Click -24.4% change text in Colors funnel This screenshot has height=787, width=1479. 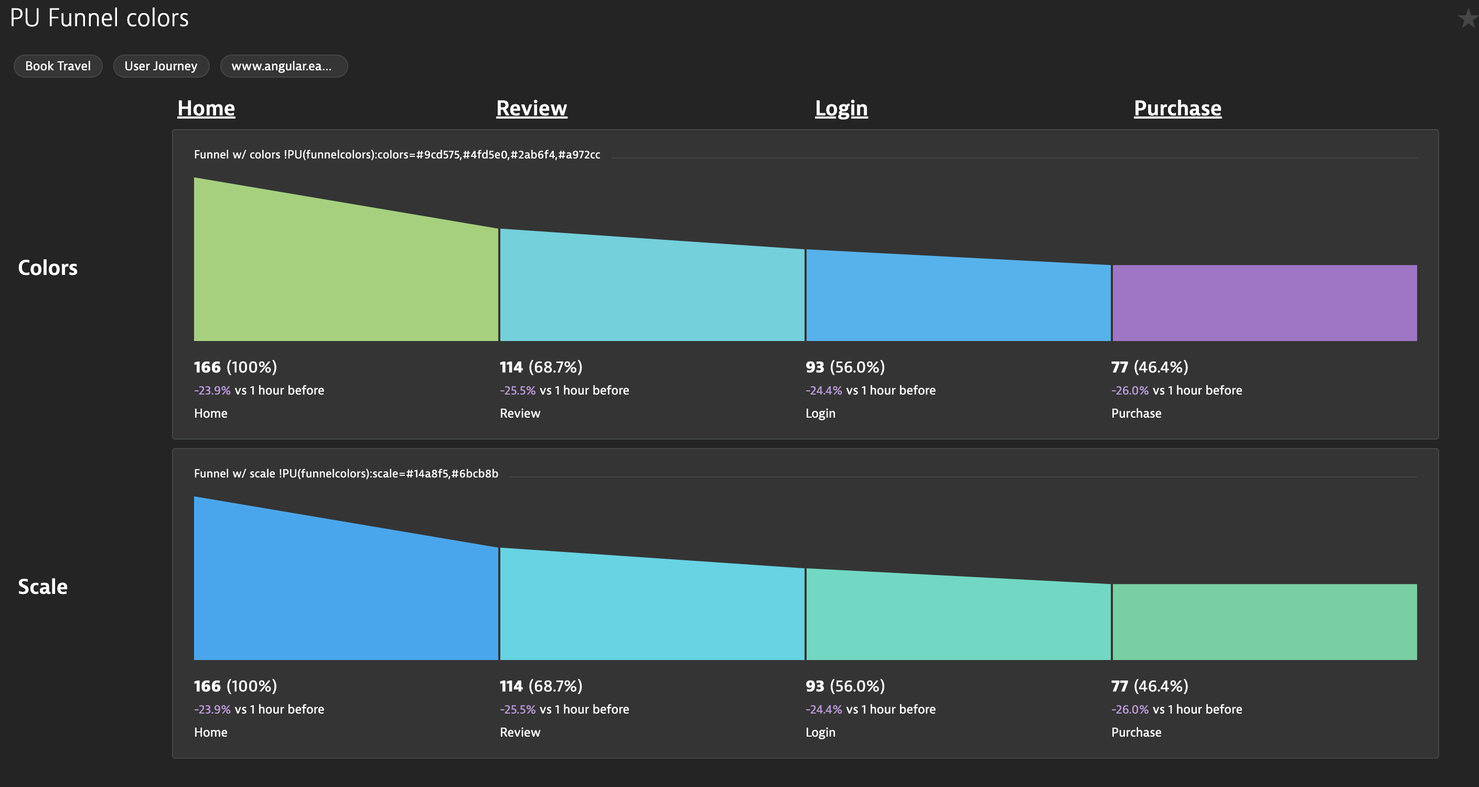pyautogui.click(x=824, y=391)
